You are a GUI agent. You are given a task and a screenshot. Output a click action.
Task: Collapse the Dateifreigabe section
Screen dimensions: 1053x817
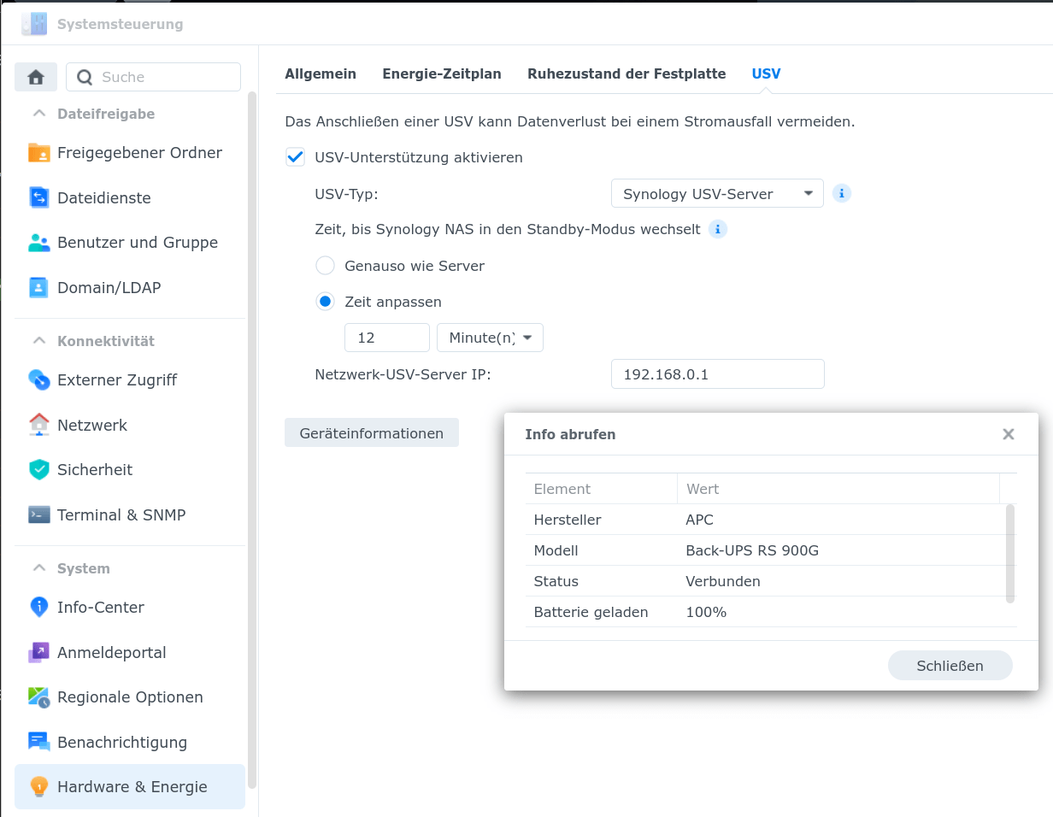click(x=38, y=114)
